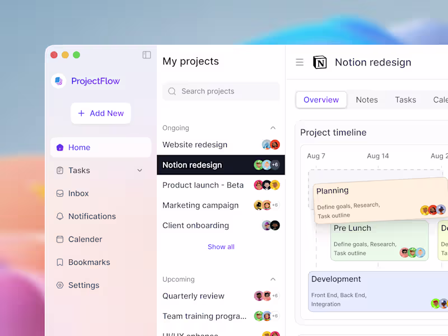Open the Notes tab
The height and width of the screenshot is (336, 448).
point(367,100)
